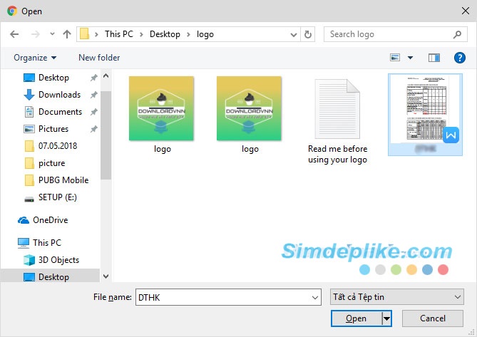Open help with question mark icon
This screenshot has height=337, width=477.
[x=459, y=58]
